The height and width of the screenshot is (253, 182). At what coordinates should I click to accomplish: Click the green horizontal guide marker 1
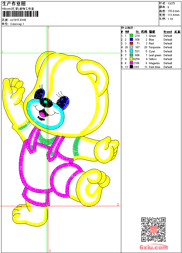tap(3, 52)
